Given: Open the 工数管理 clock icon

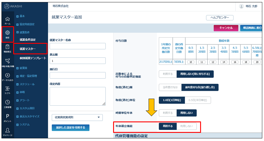Looking at the screenshot, I should 7,104.
